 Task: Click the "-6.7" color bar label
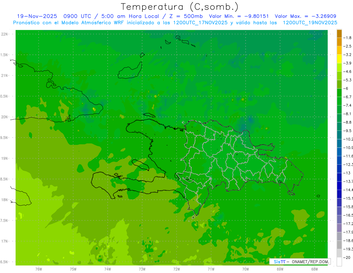[348, 97]
